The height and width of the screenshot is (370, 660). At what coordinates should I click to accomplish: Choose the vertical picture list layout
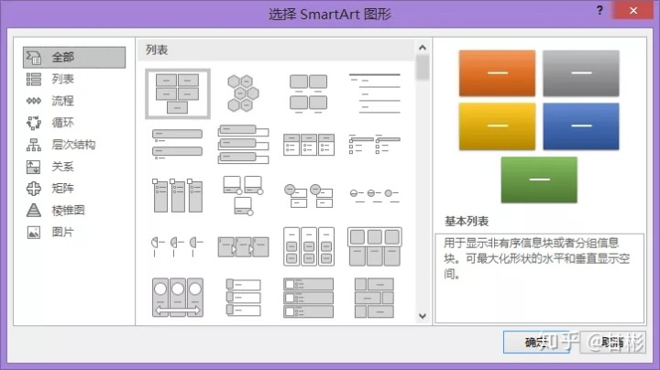pyautogui.click(x=243, y=298)
